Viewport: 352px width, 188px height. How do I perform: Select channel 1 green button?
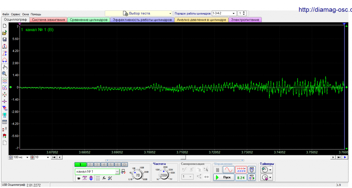[x=80, y=165]
